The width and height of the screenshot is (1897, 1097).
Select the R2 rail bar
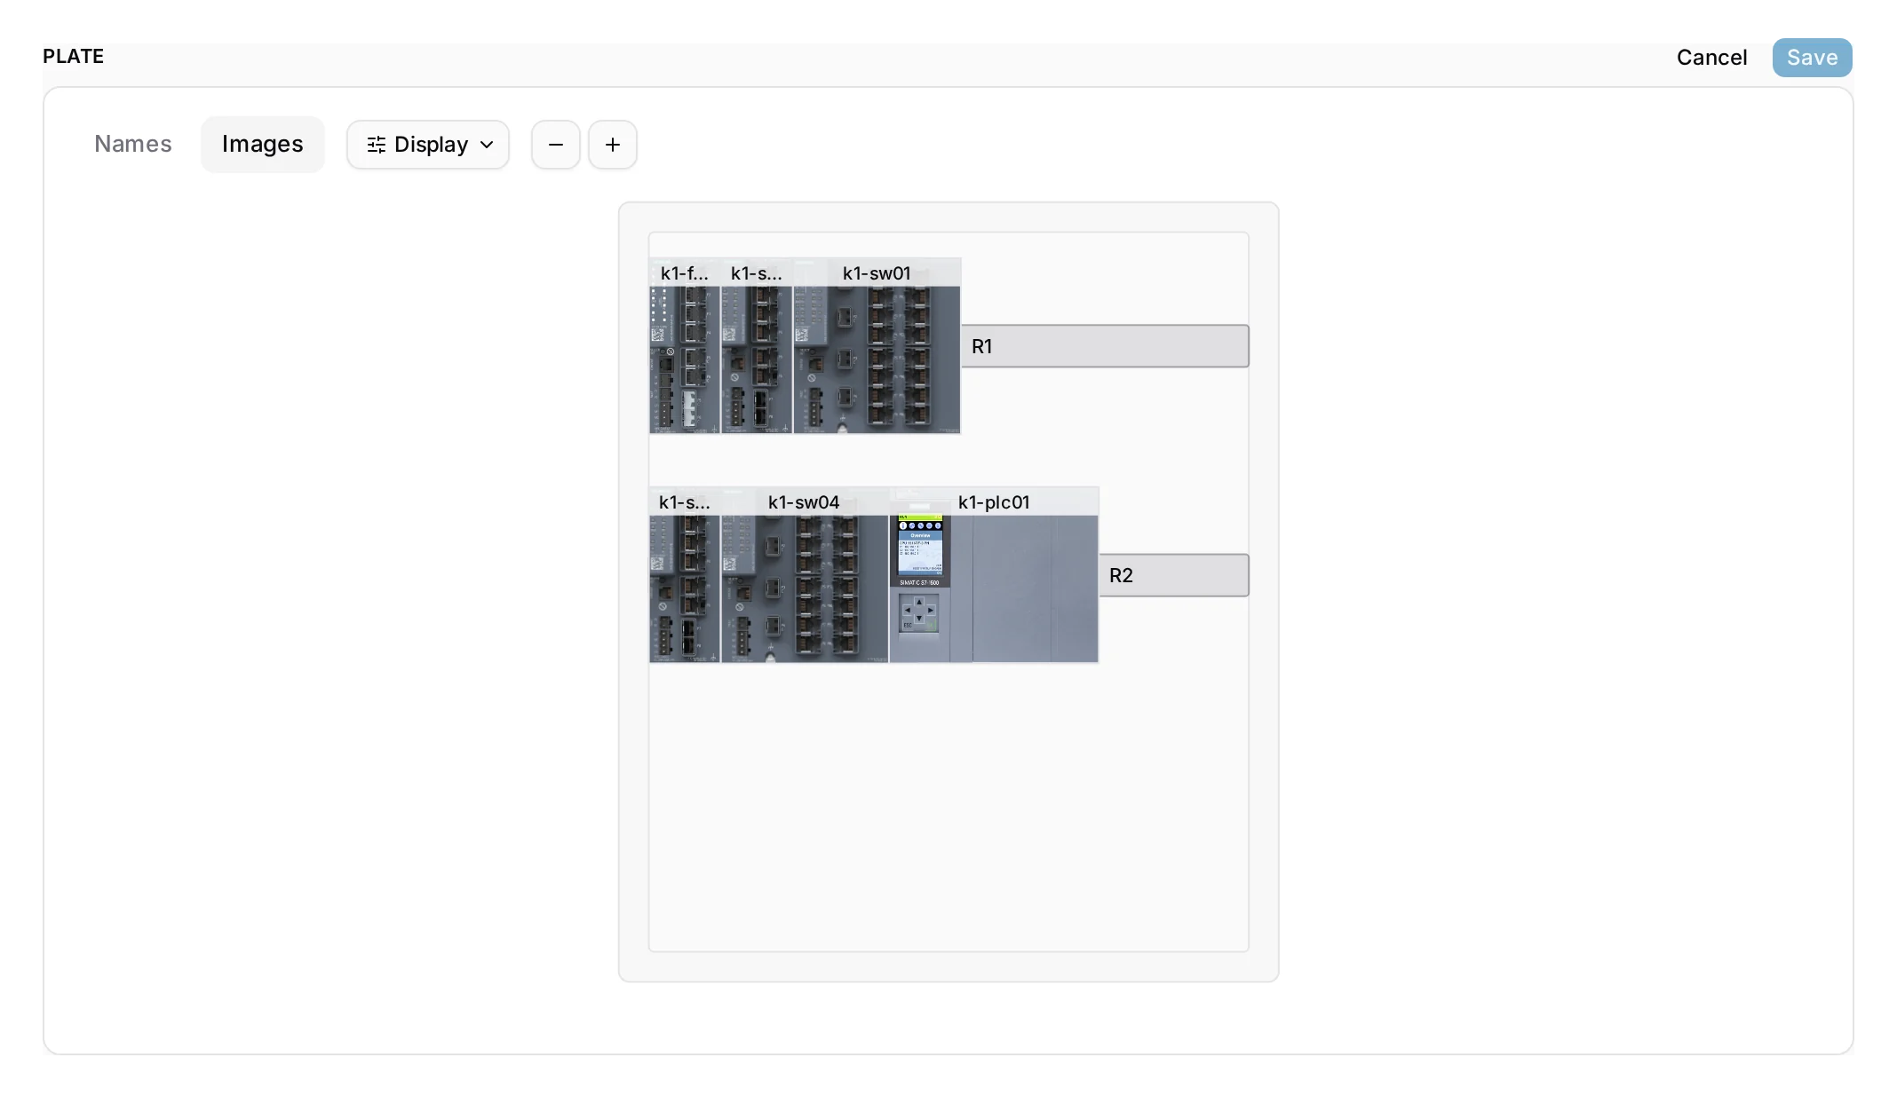[x=1174, y=575]
